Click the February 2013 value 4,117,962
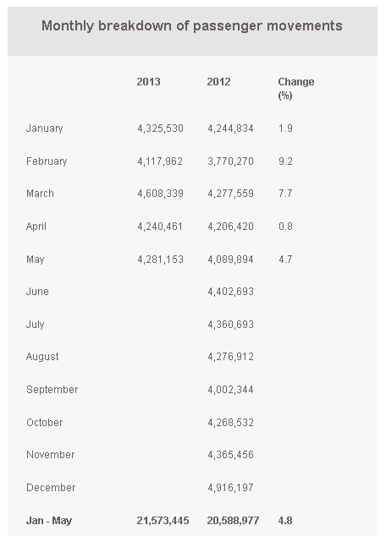This screenshot has height=536, width=386. pos(160,161)
